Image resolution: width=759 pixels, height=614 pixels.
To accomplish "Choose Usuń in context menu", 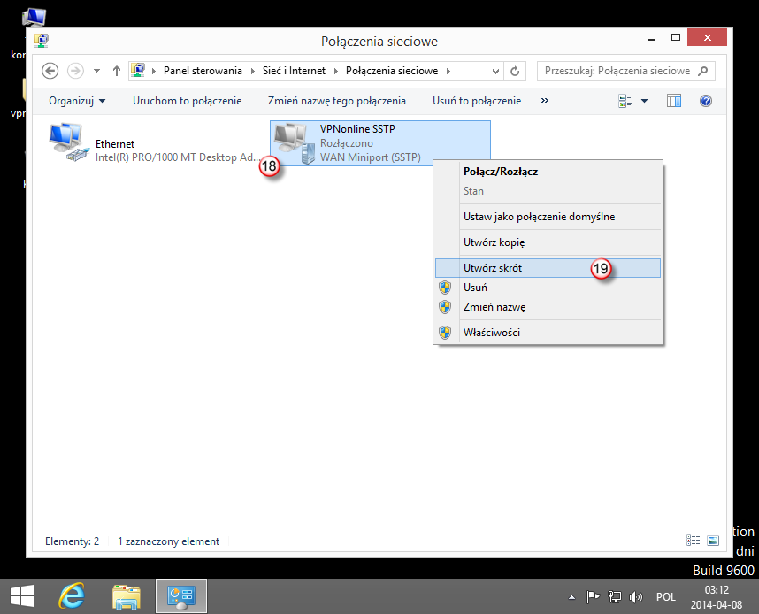I will (548, 288).
